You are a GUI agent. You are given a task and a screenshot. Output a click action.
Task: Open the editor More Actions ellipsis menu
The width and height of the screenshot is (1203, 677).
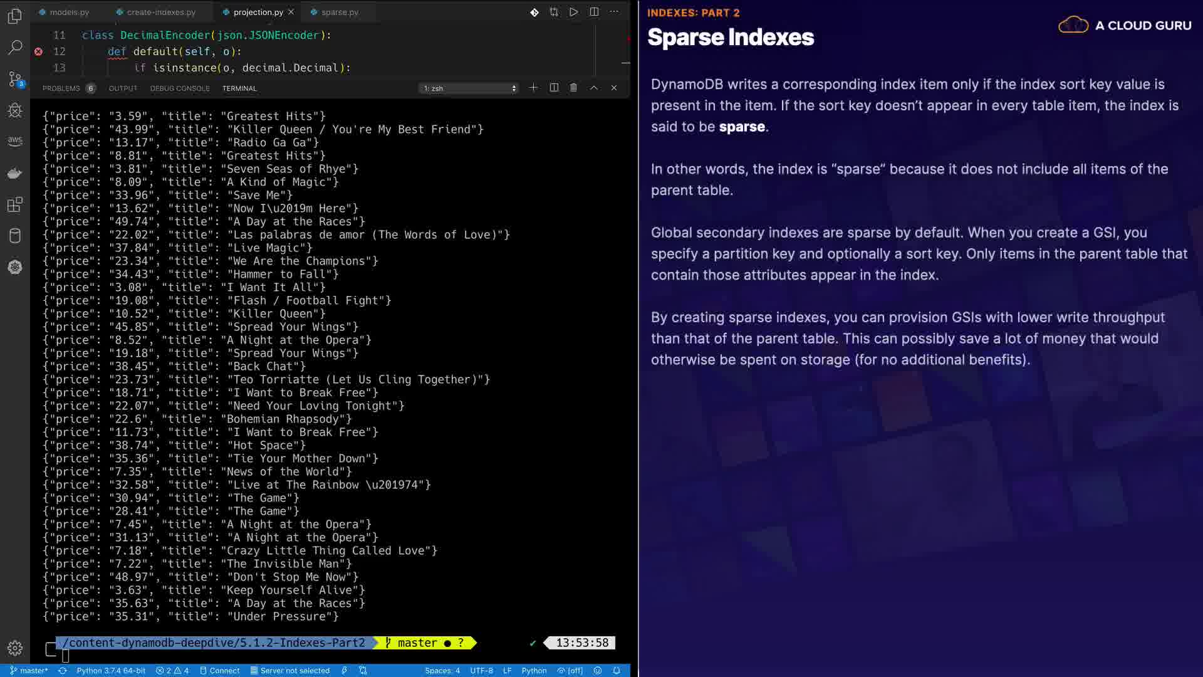(614, 12)
